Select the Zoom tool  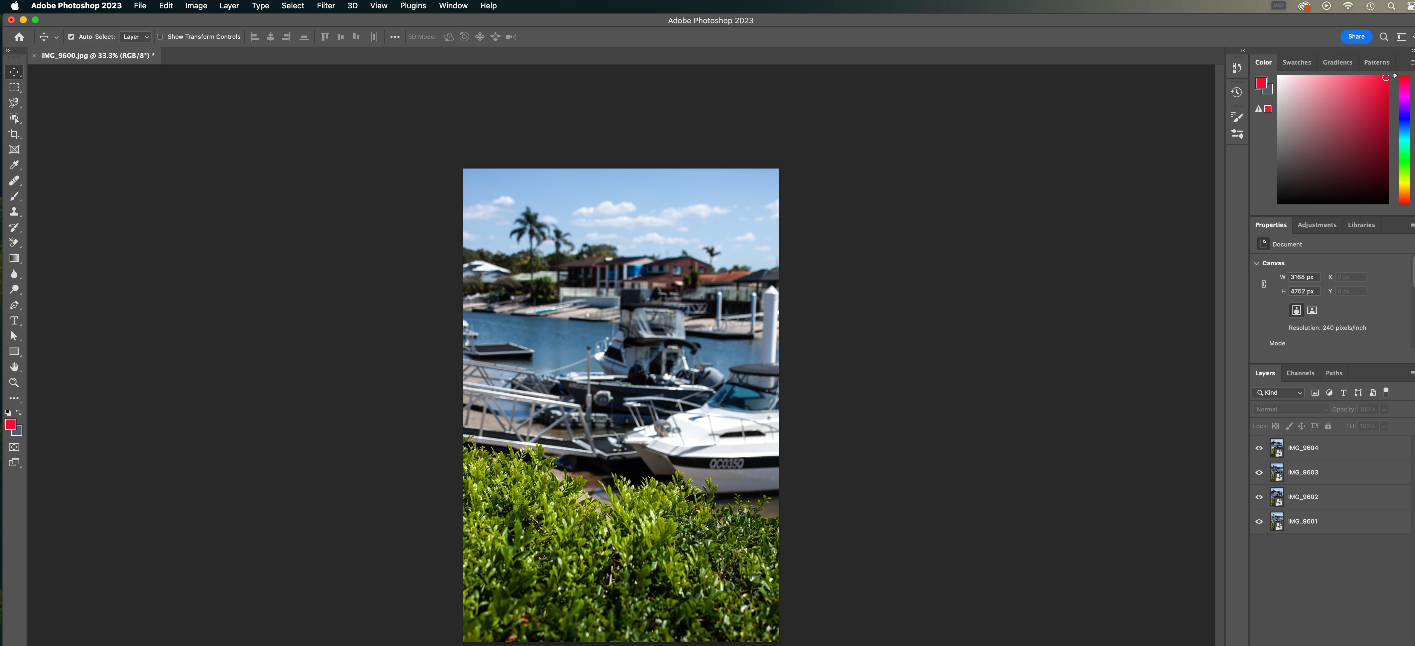(x=14, y=382)
